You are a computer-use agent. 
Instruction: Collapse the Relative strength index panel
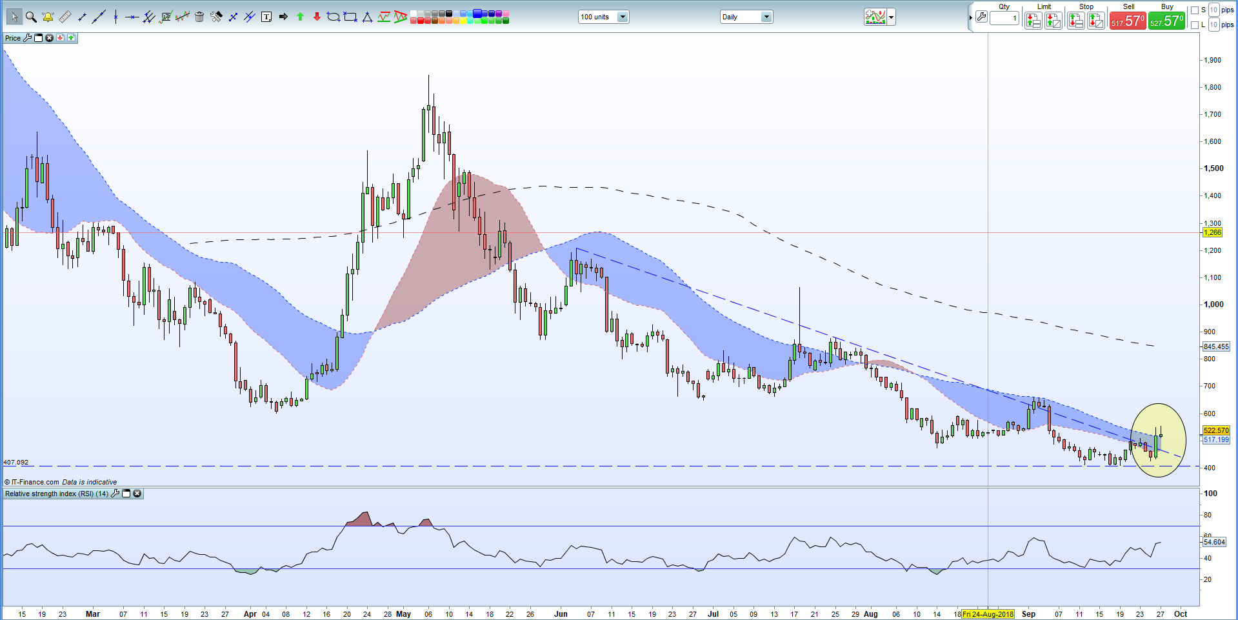tap(126, 494)
